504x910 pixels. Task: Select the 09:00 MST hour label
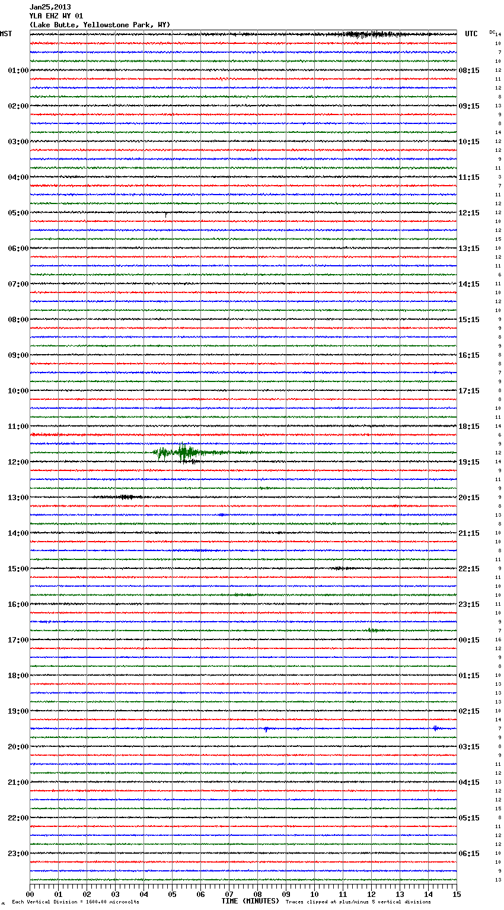[18, 355]
